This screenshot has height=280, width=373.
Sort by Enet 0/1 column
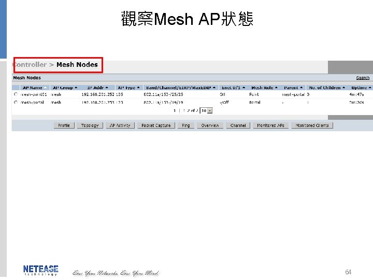233,88
